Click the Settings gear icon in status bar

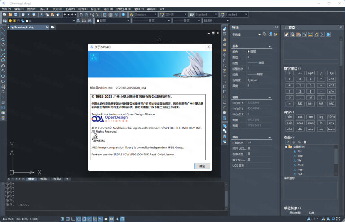(x=333, y=218)
